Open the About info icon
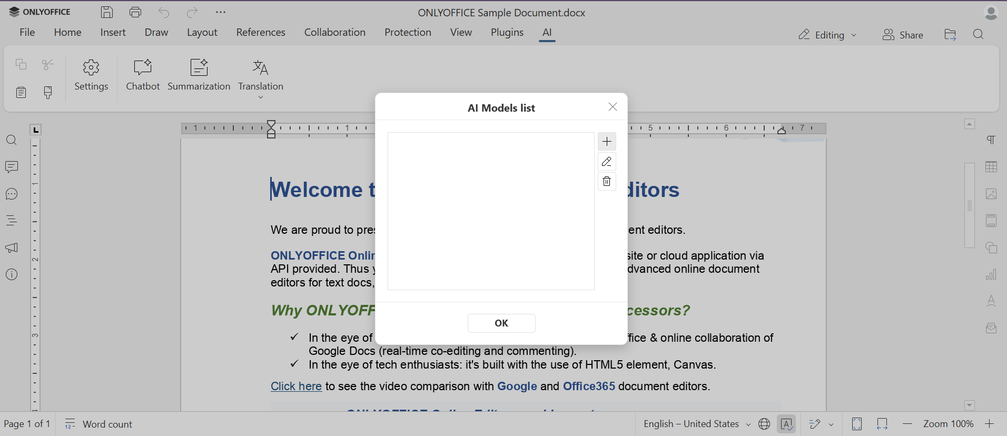Screen dimensions: 1007x436 click(12, 274)
